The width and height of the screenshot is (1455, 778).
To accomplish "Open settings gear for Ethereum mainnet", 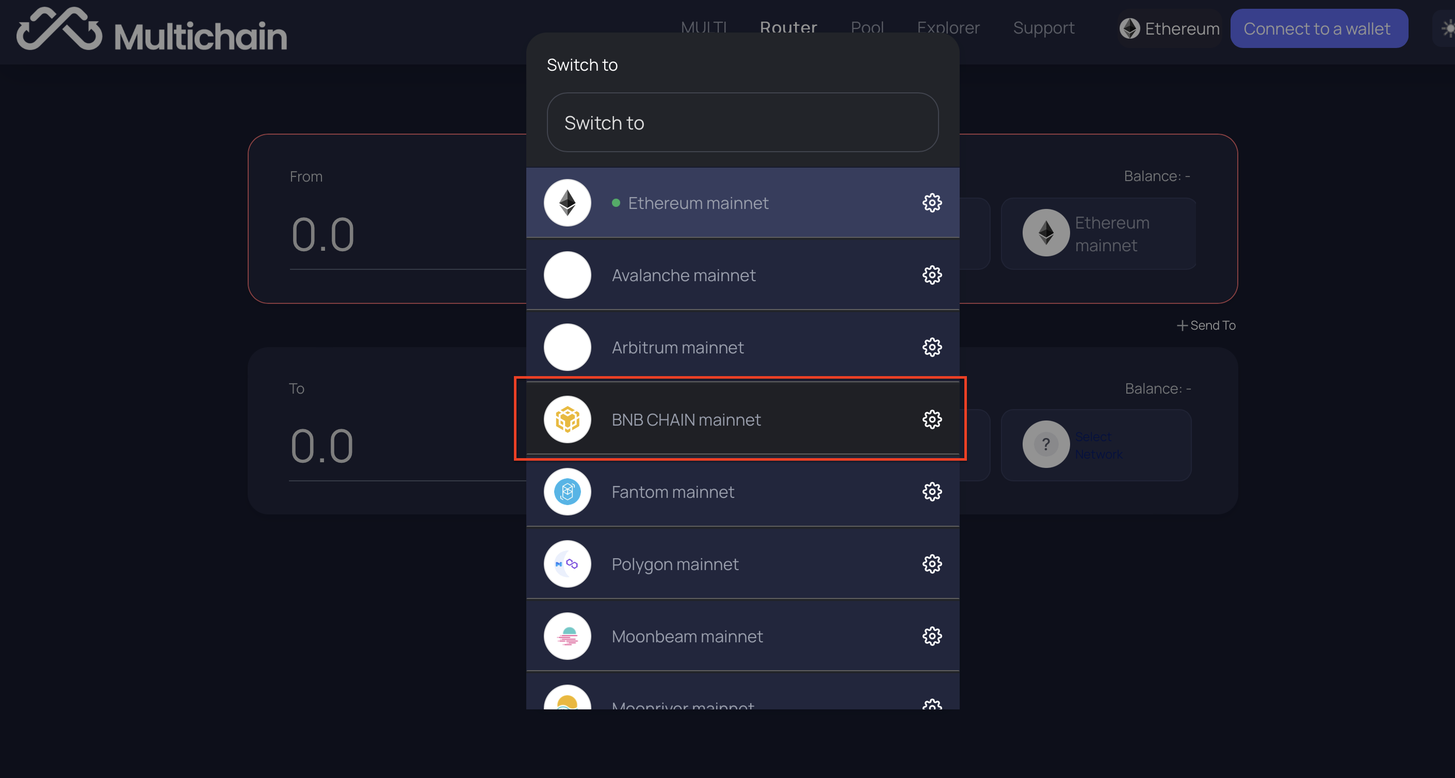I will tap(932, 203).
